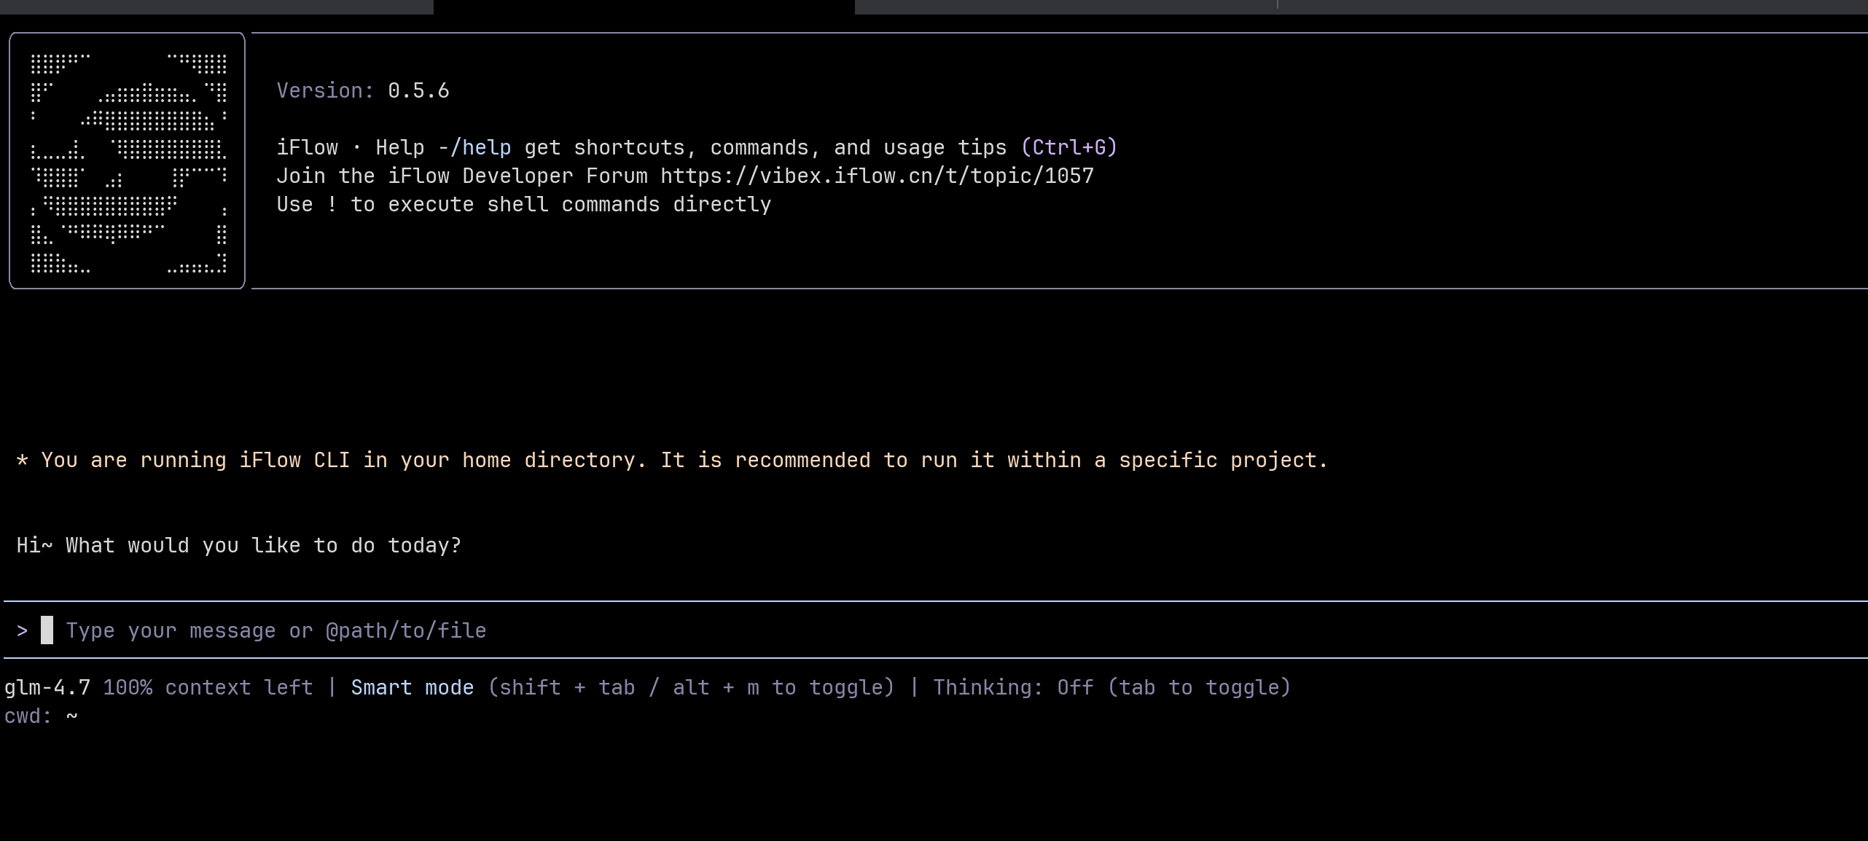Toggle the Smart mode indicator
This screenshot has width=1868, height=841.
pos(412,688)
